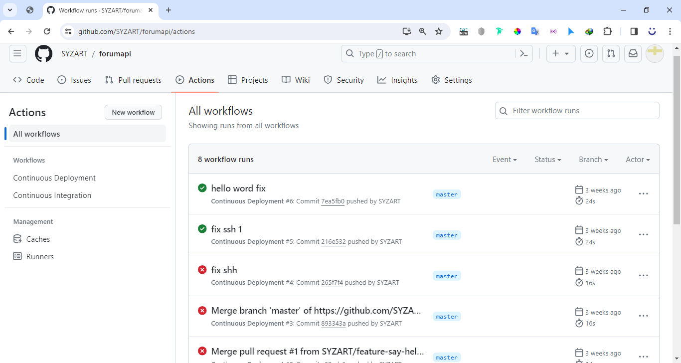Screen dimensions: 681x363
Task: Expand the Actor filter dropdown
Action: 638,160
